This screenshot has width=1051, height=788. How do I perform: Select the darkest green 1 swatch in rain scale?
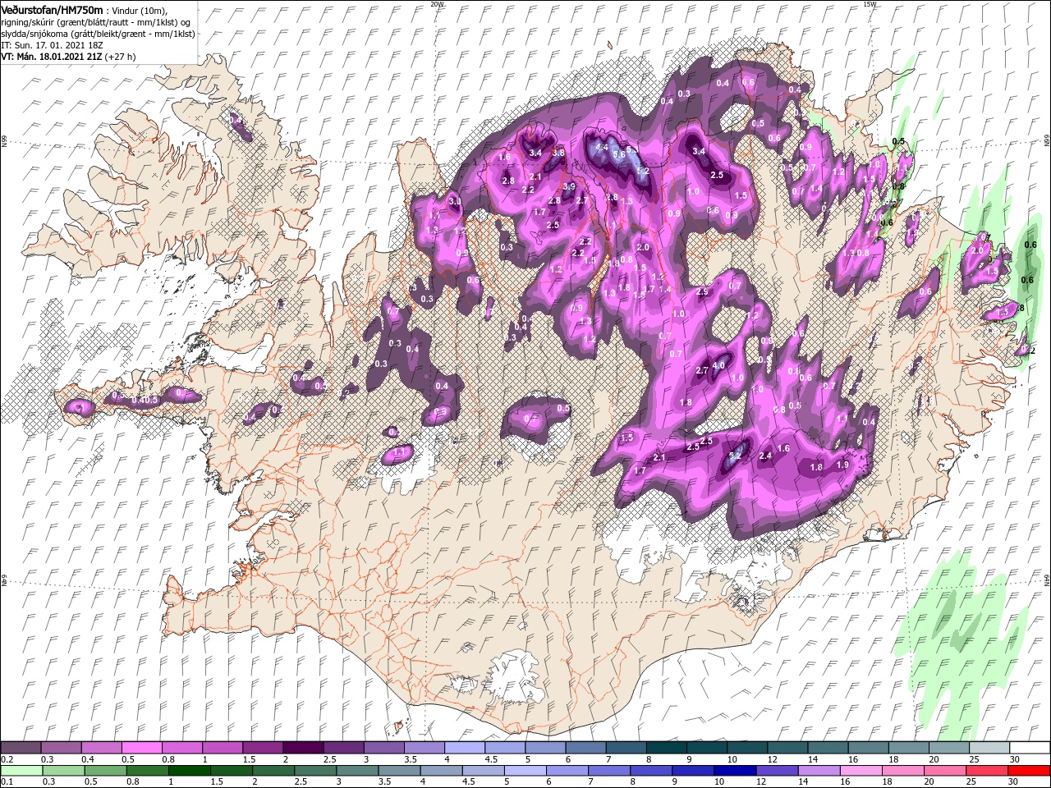point(189,770)
